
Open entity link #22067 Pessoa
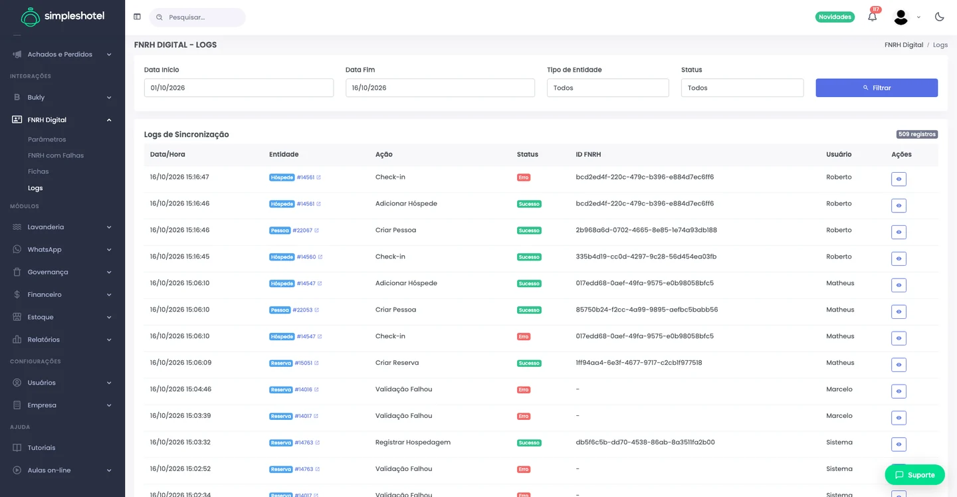(302, 231)
